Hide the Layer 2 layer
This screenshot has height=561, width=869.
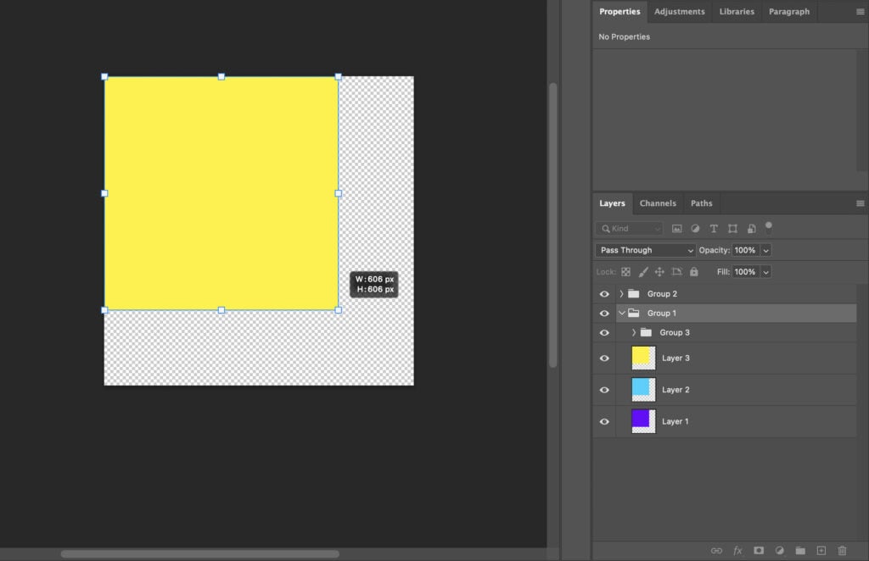(x=604, y=389)
